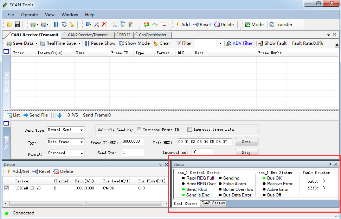Screen dimensions: 341x219
Task: Click the Send File arrow icon
Action: tap(26, 115)
